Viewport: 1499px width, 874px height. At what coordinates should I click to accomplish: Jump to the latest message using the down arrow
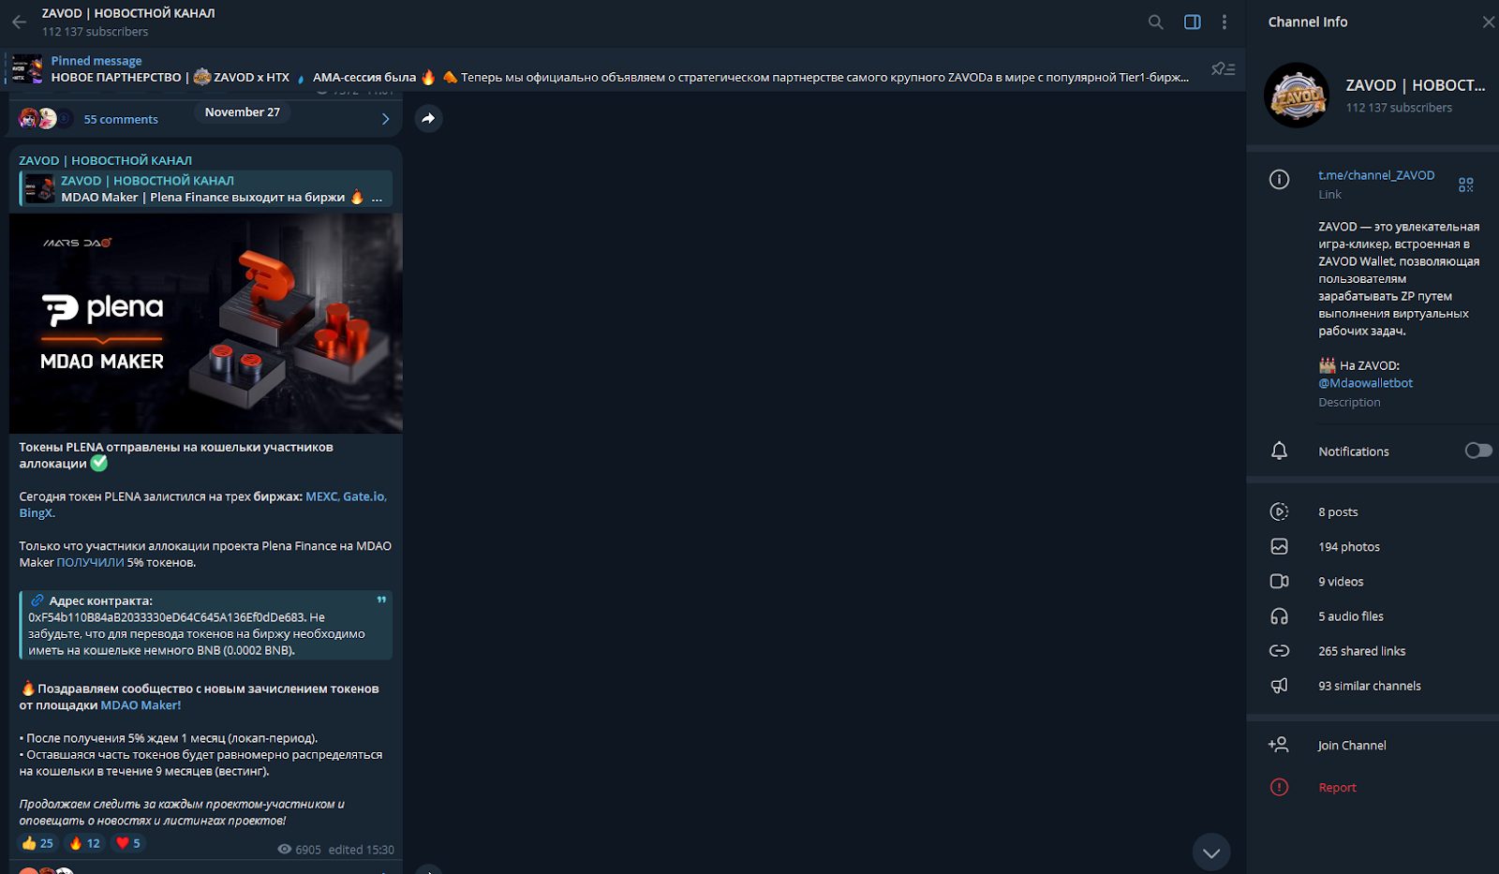[x=1211, y=852]
